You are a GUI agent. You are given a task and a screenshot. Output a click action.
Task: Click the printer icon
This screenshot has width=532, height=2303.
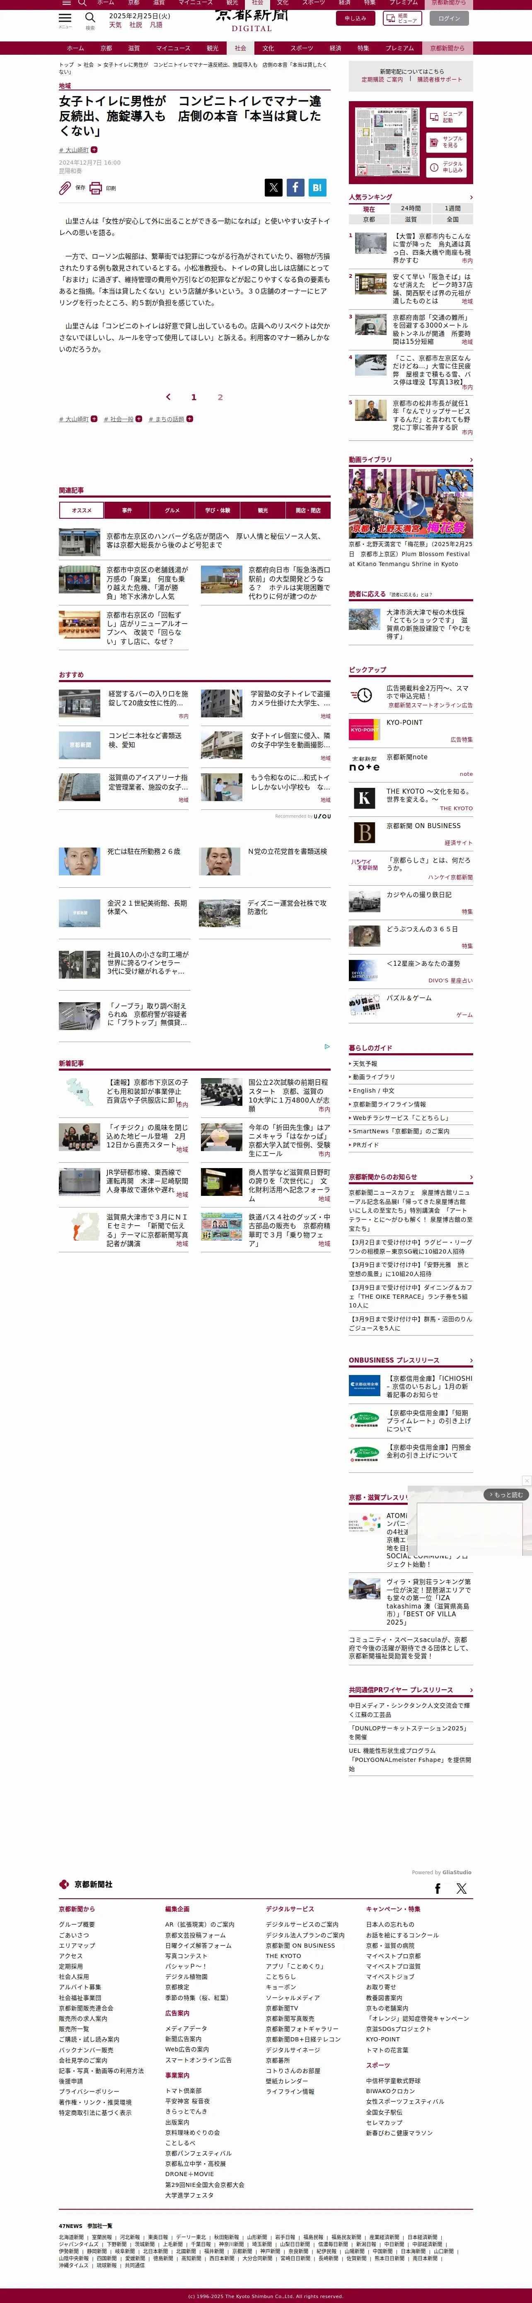pyautogui.click(x=96, y=188)
